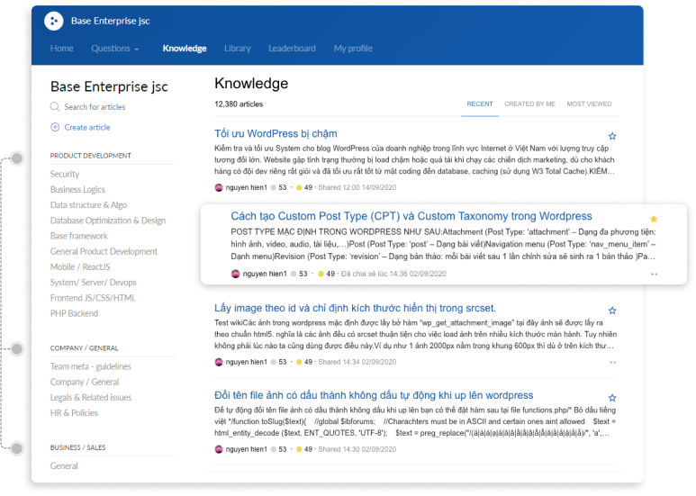Click the '12,380 articles' count text

[x=239, y=104]
